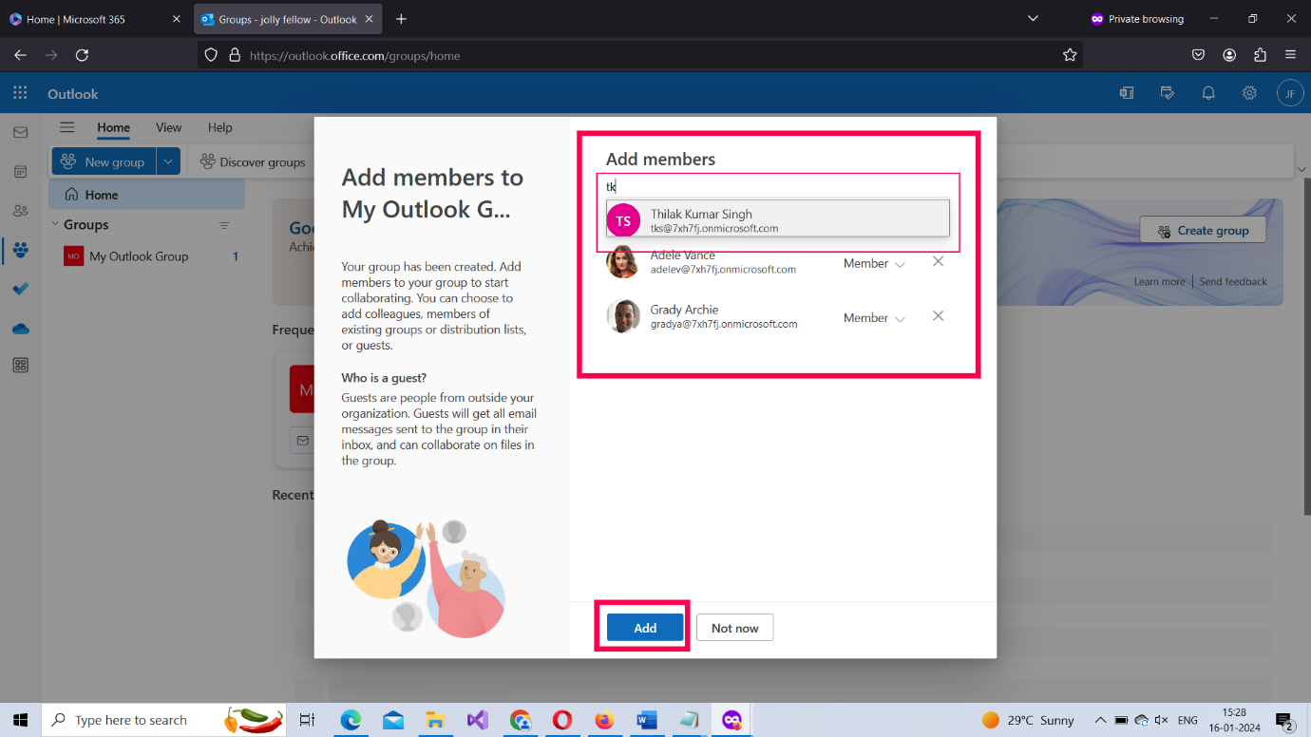Open Firefox extensions puzzle icon

[1260, 55]
